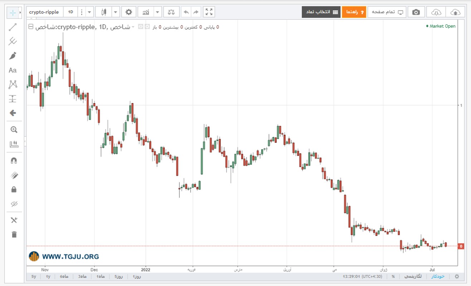
Task: Select the 3 month range 3ماه
Action: pyautogui.click(x=82, y=276)
